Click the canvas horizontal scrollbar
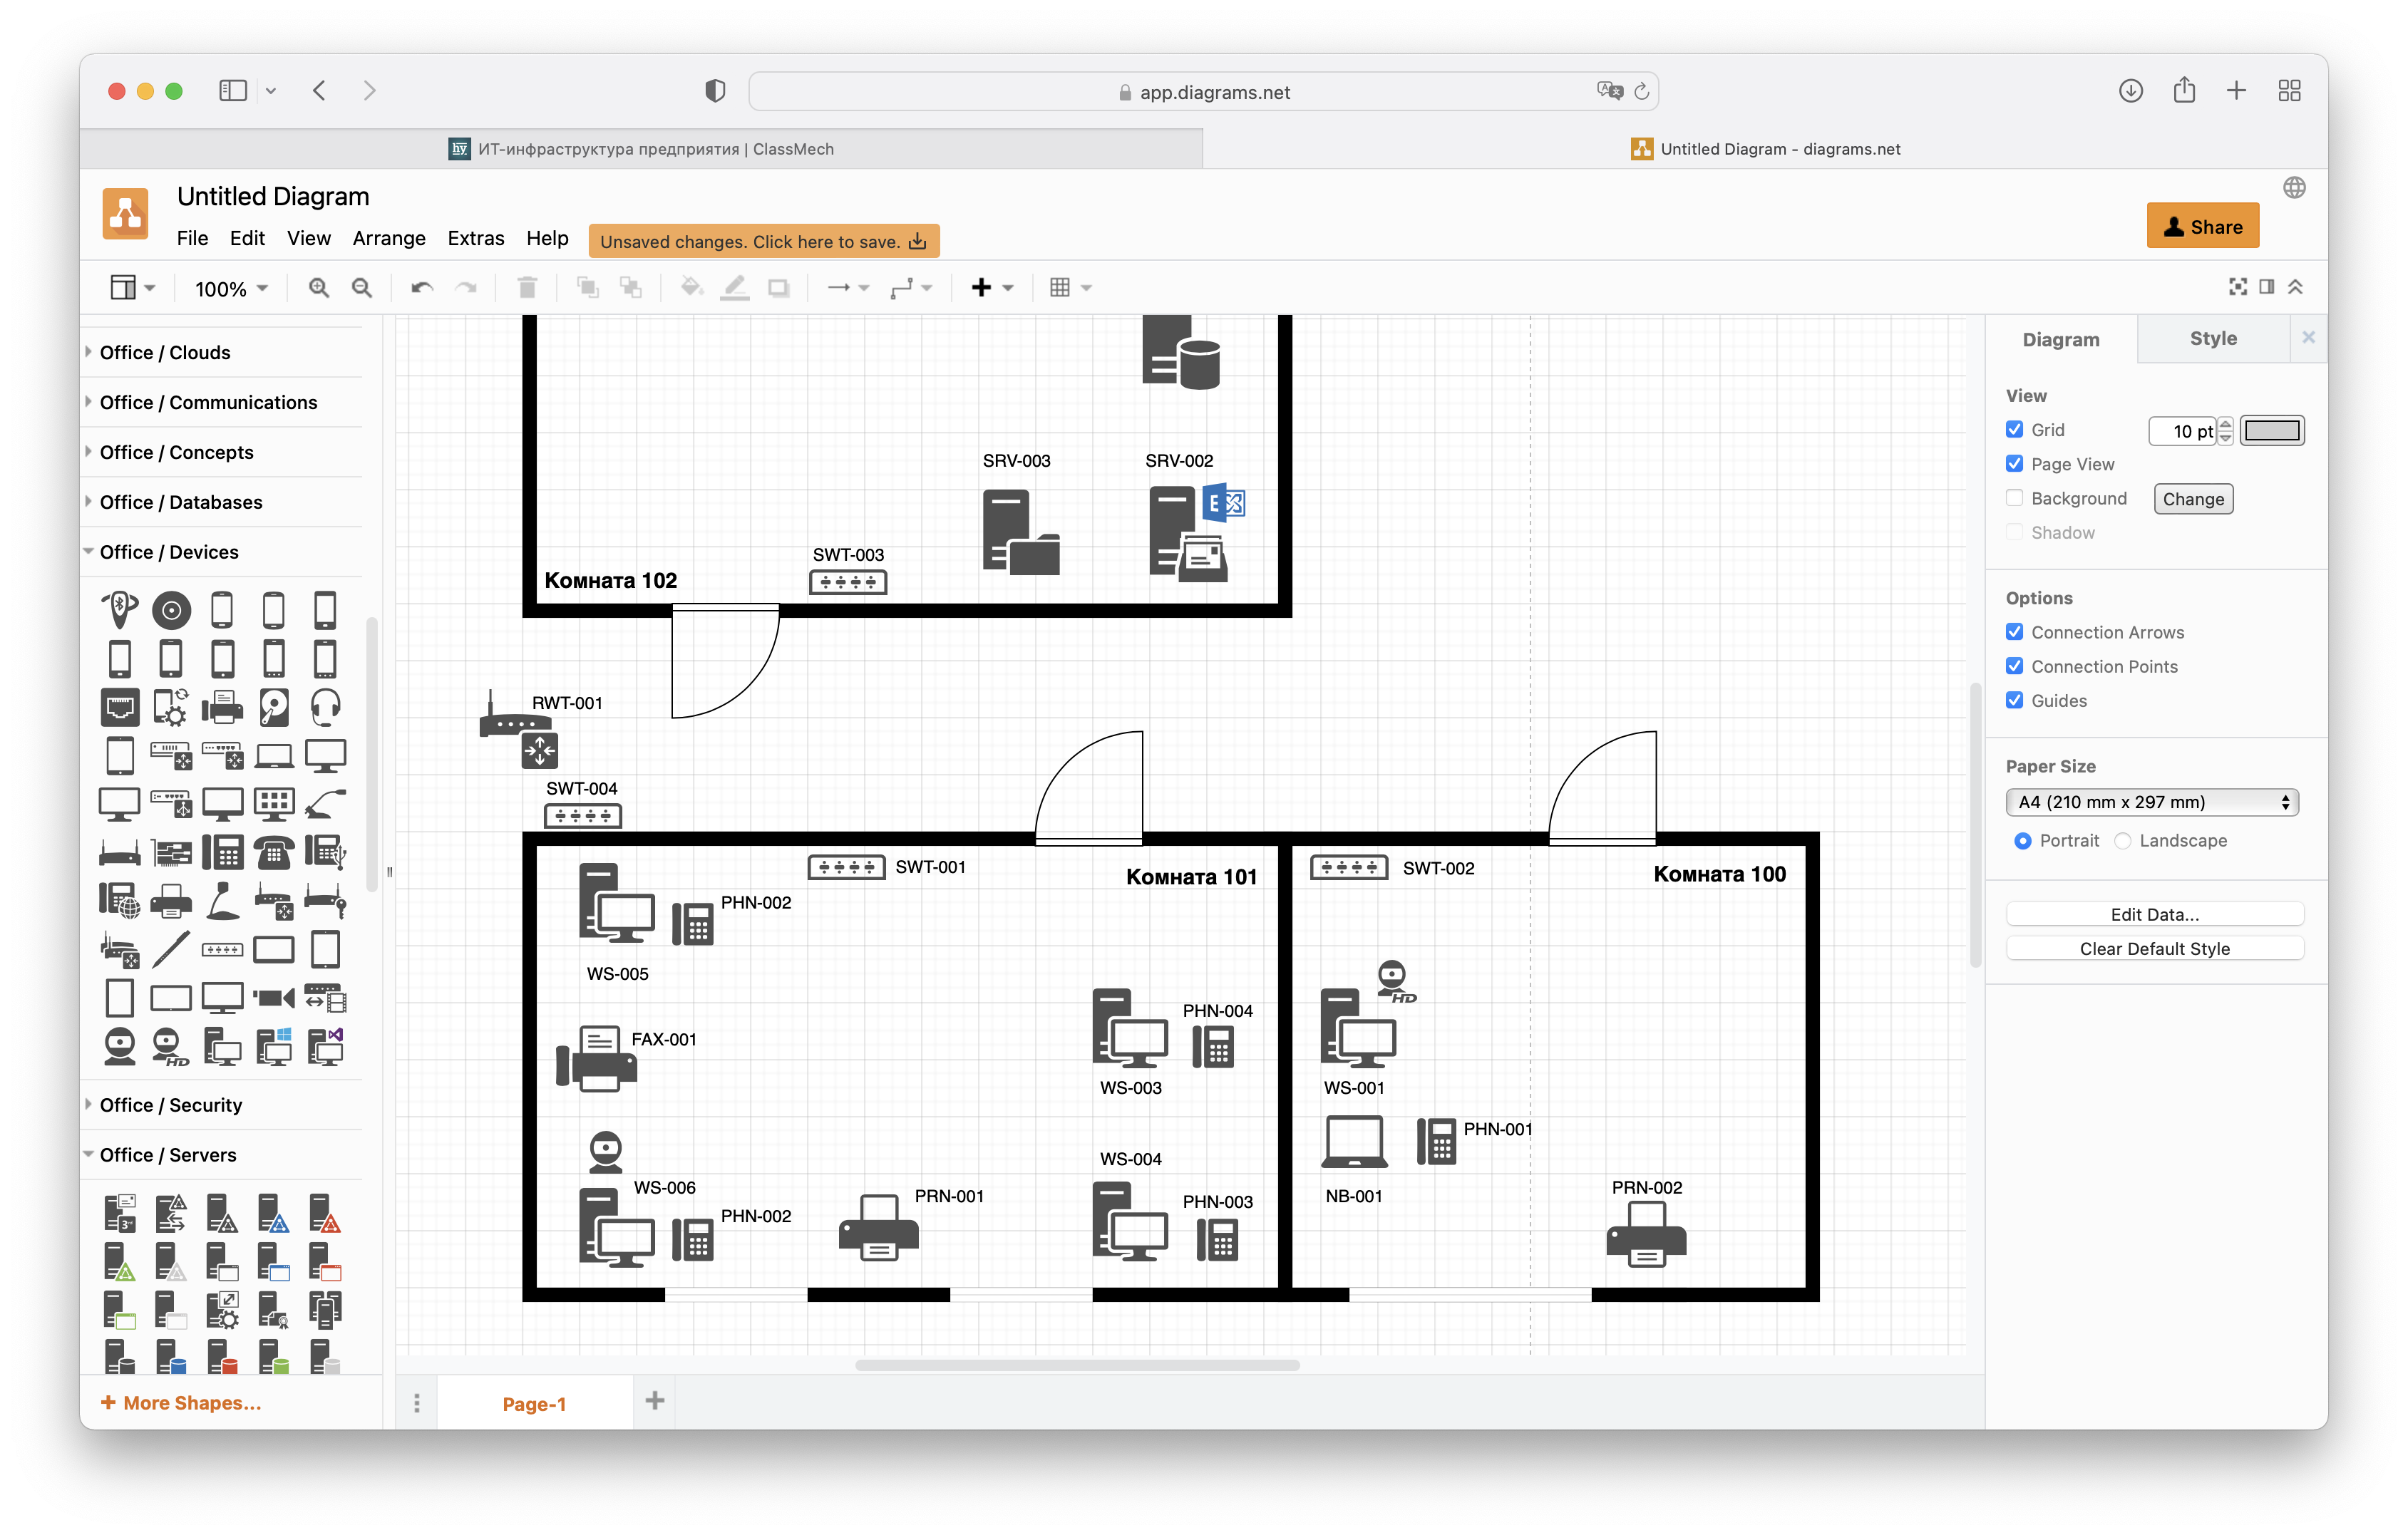Screen dimensions: 2408x1535 (x=1077, y=1365)
